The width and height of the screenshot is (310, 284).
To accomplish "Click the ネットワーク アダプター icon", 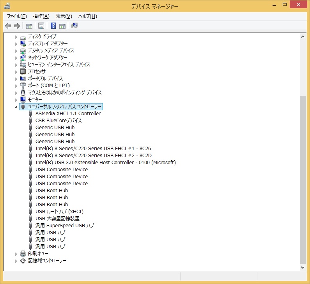I will [23, 58].
